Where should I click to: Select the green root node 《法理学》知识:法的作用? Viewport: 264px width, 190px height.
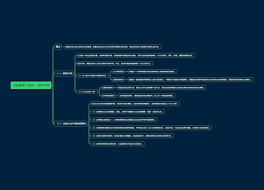click(x=31, y=85)
